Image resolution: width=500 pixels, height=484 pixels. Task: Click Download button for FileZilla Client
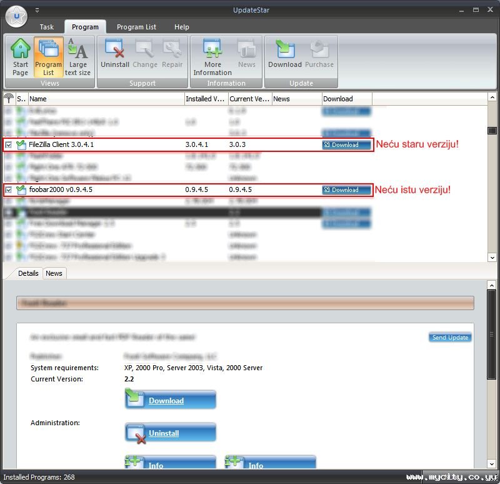pyautogui.click(x=346, y=145)
